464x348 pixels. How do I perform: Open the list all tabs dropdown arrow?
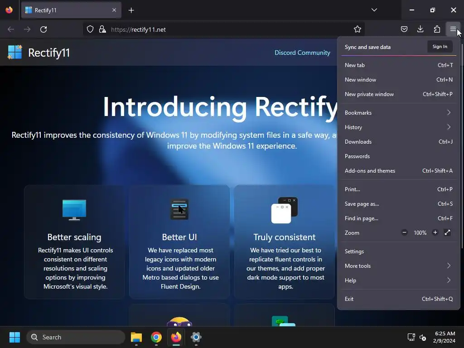click(374, 10)
